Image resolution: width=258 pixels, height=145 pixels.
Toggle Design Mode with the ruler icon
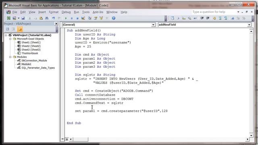click(83, 18)
